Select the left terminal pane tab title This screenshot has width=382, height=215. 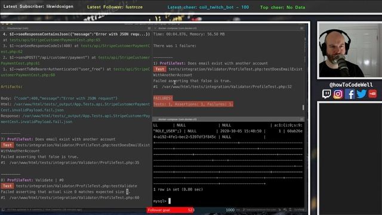click(x=17, y=28)
